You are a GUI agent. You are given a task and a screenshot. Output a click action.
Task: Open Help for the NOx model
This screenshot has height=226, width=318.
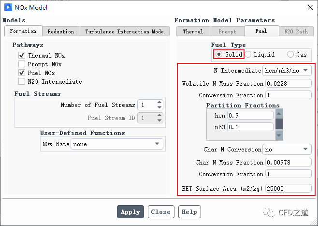click(x=189, y=212)
